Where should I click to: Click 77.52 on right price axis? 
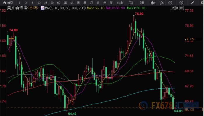[189, 10]
